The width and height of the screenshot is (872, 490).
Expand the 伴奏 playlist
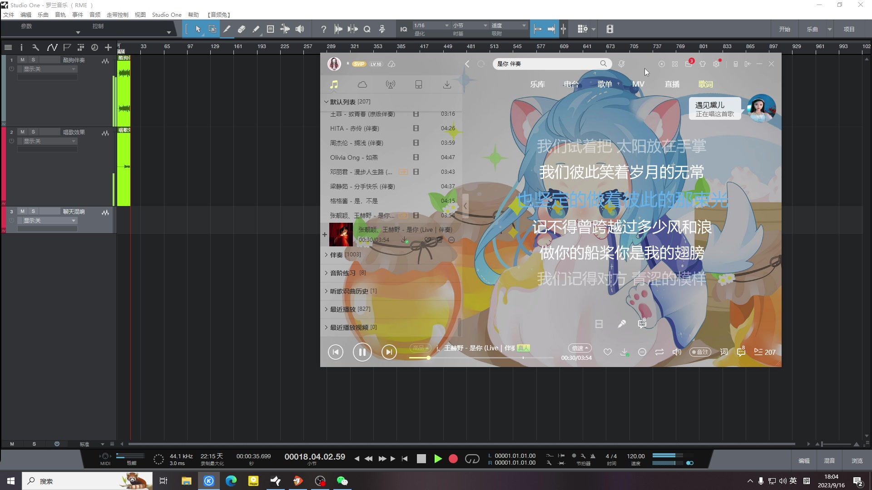[x=326, y=255]
